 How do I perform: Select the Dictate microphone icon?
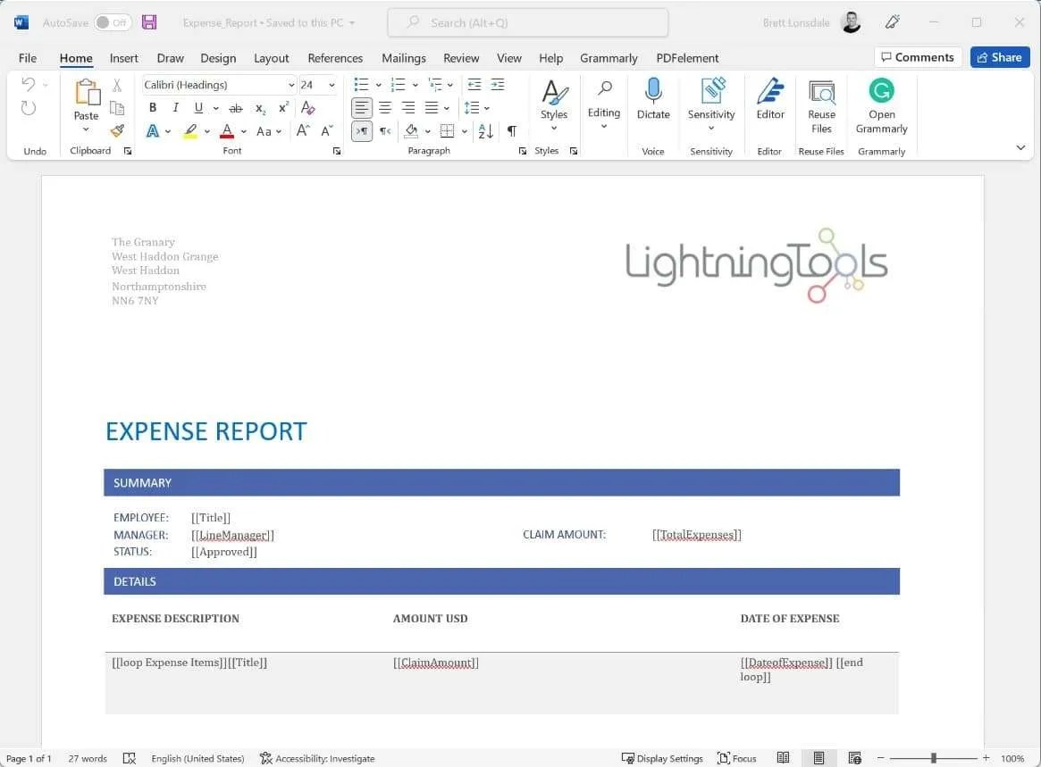(x=653, y=90)
